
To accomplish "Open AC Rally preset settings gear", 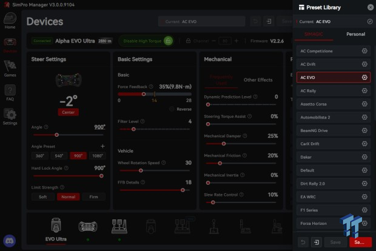I will 364,91.
